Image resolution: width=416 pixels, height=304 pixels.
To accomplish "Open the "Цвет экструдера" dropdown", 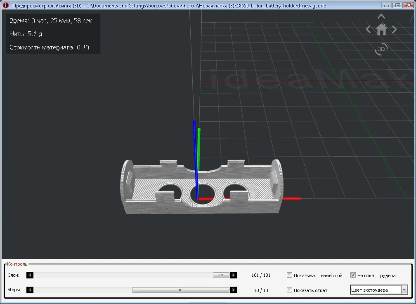I will [379, 290].
